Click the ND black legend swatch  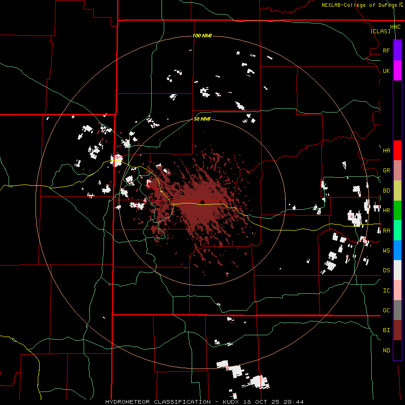pyautogui.click(x=397, y=350)
